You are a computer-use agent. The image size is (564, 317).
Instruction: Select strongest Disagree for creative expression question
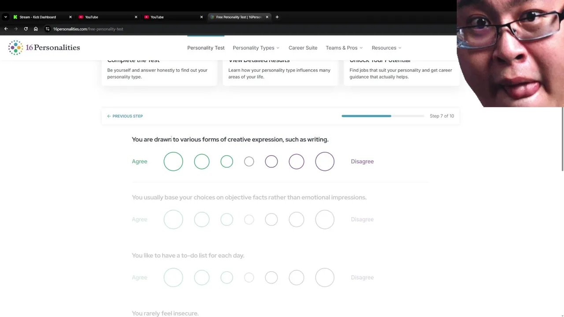[325, 162]
